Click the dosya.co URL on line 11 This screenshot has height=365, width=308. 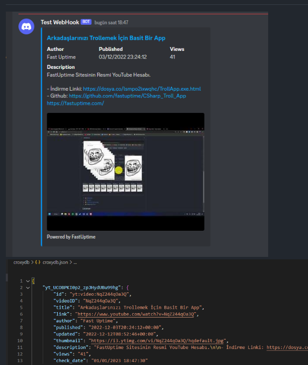287,348
